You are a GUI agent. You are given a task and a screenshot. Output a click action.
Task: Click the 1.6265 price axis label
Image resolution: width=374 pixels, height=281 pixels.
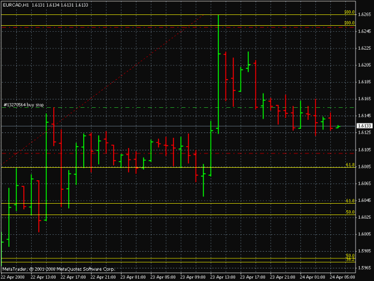(364, 14)
